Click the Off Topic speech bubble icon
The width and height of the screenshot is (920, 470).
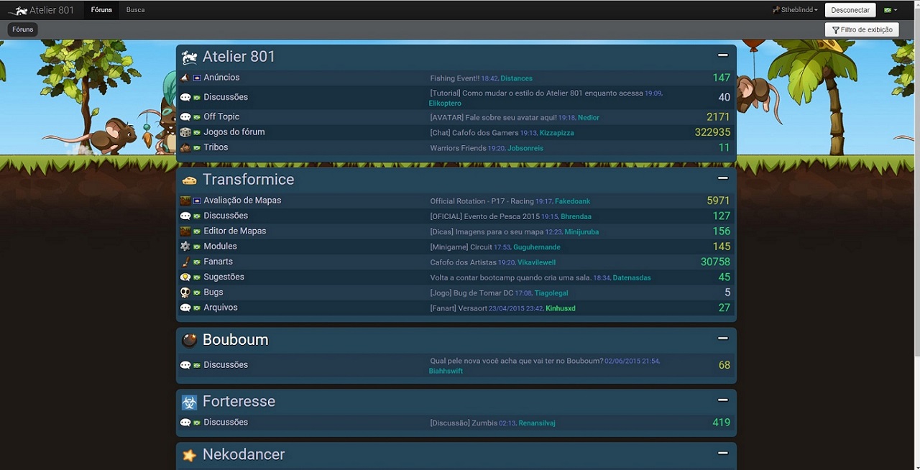coord(185,117)
